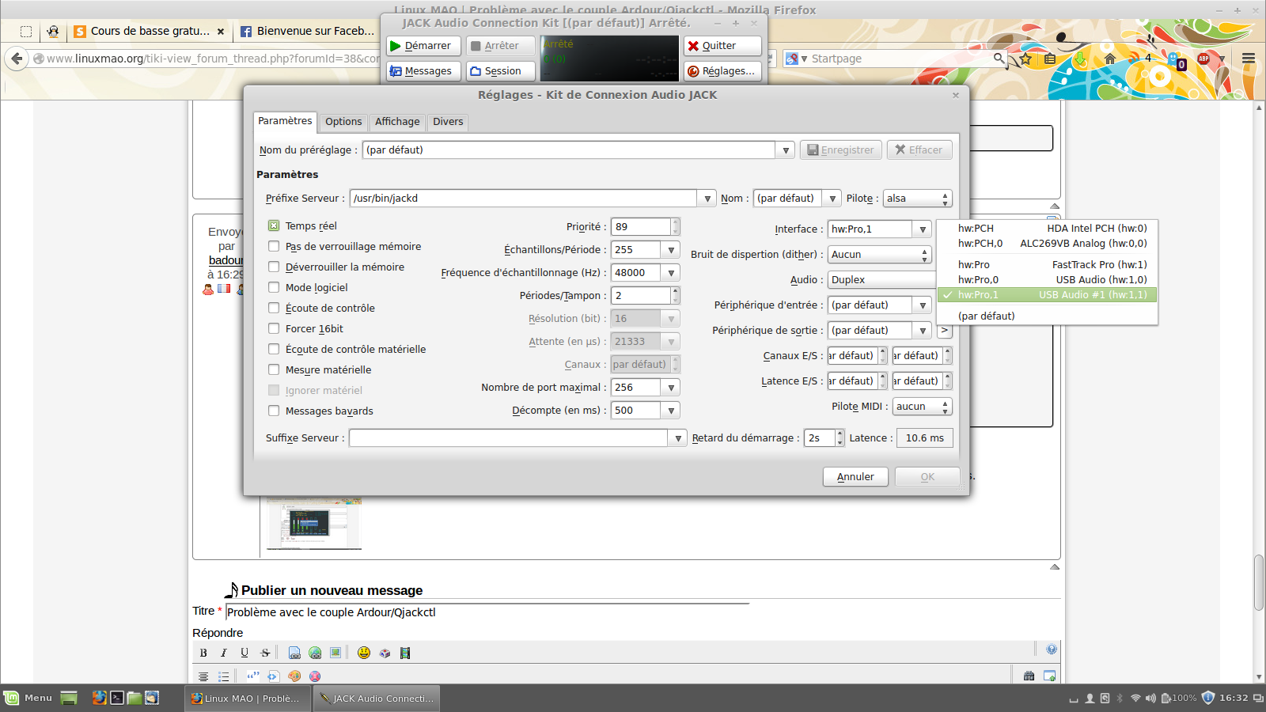Image resolution: width=1266 pixels, height=712 pixels.
Task: Click the bold formatting icon in editor
Action: [x=203, y=653]
